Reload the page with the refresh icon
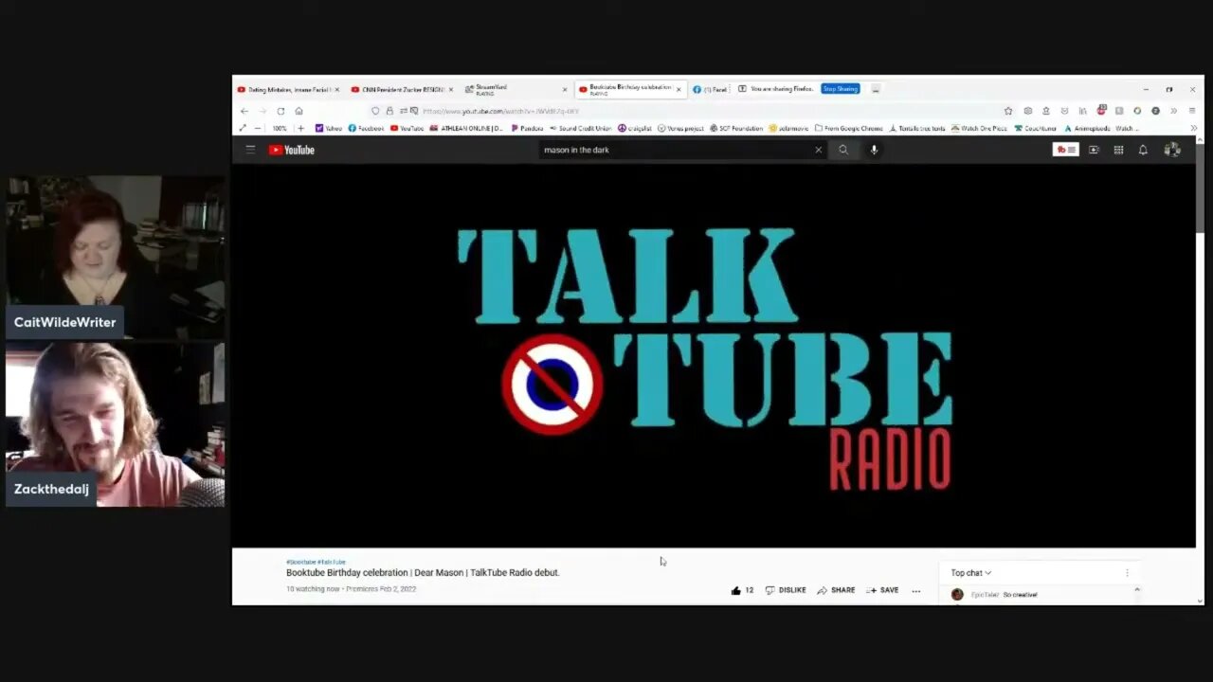 pyautogui.click(x=281, y=111)
